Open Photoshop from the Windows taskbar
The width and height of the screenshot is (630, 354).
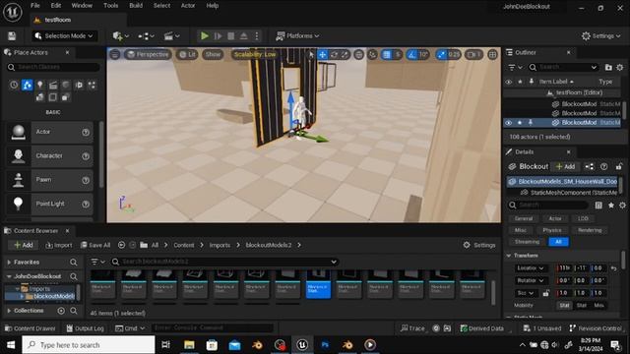[x=325, y=345]
